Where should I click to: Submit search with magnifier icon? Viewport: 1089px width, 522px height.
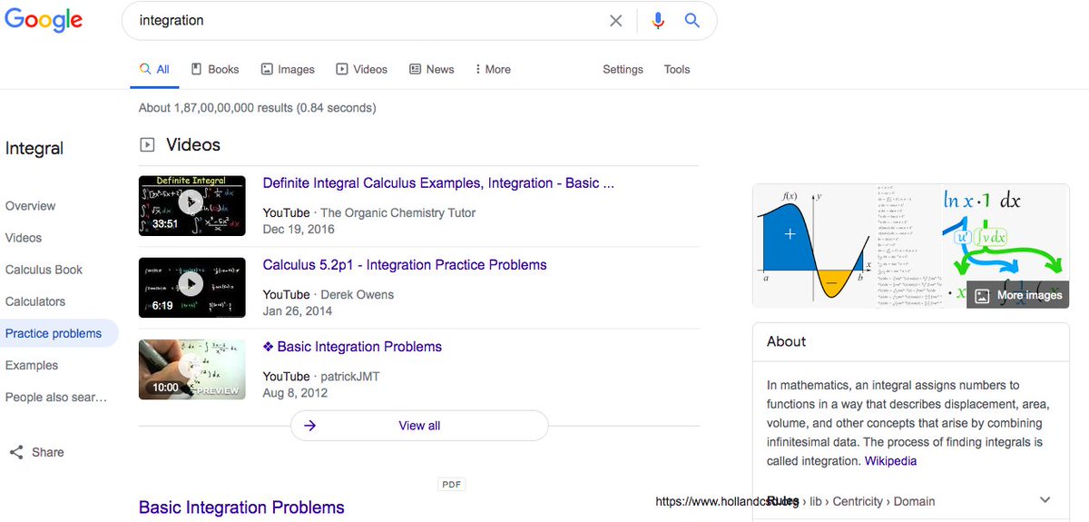click(692, 21)
